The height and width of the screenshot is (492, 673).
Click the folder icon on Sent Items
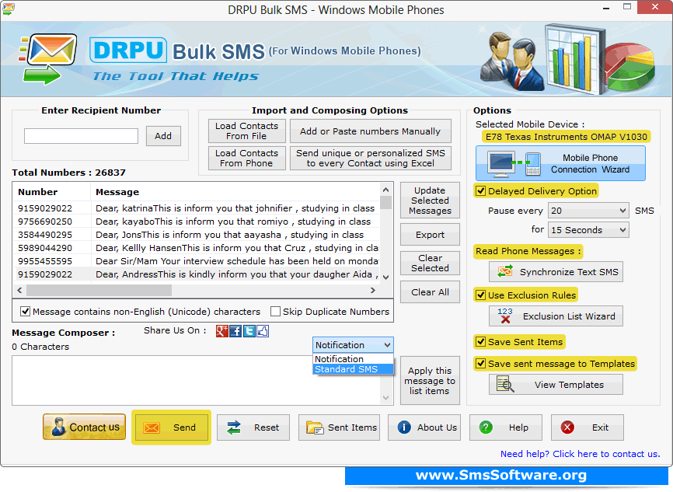tap(315, 427)
